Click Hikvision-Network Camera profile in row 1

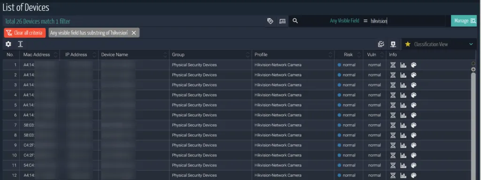pos(278,65)
